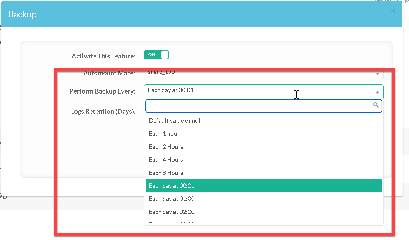Close the Backup dialog
Image resolution: width=409 pixels, height=240 pixels.
tap(392, 12)
